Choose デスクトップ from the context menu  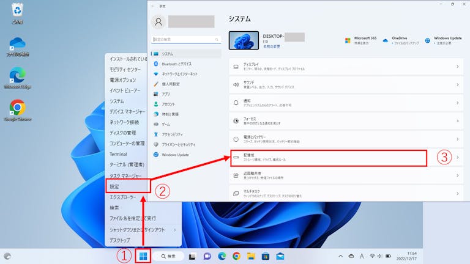click(120, 240)
